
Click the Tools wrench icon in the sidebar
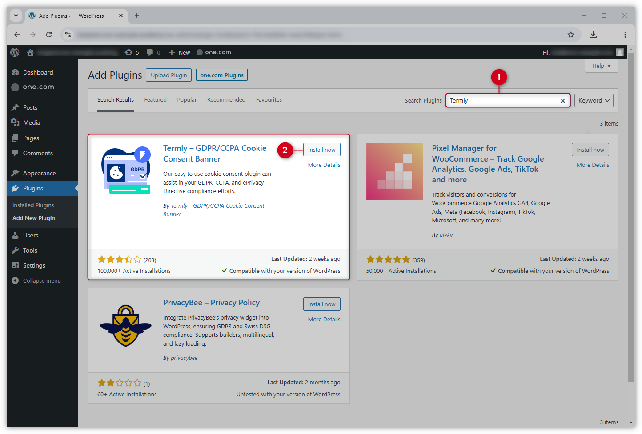[x=15, y=250]
